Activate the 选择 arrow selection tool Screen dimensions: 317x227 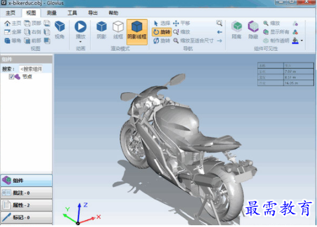click(x=162, y=23)
